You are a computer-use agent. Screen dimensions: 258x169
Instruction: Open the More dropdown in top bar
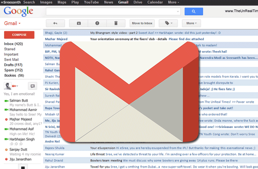click(174, 2)
